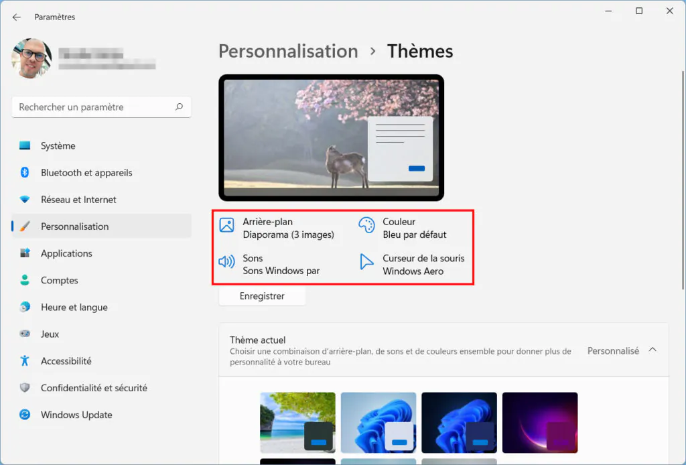This screenshot has height=465, width=686.
Task: Navigate to Accessibilité
Action: (102, 360)
